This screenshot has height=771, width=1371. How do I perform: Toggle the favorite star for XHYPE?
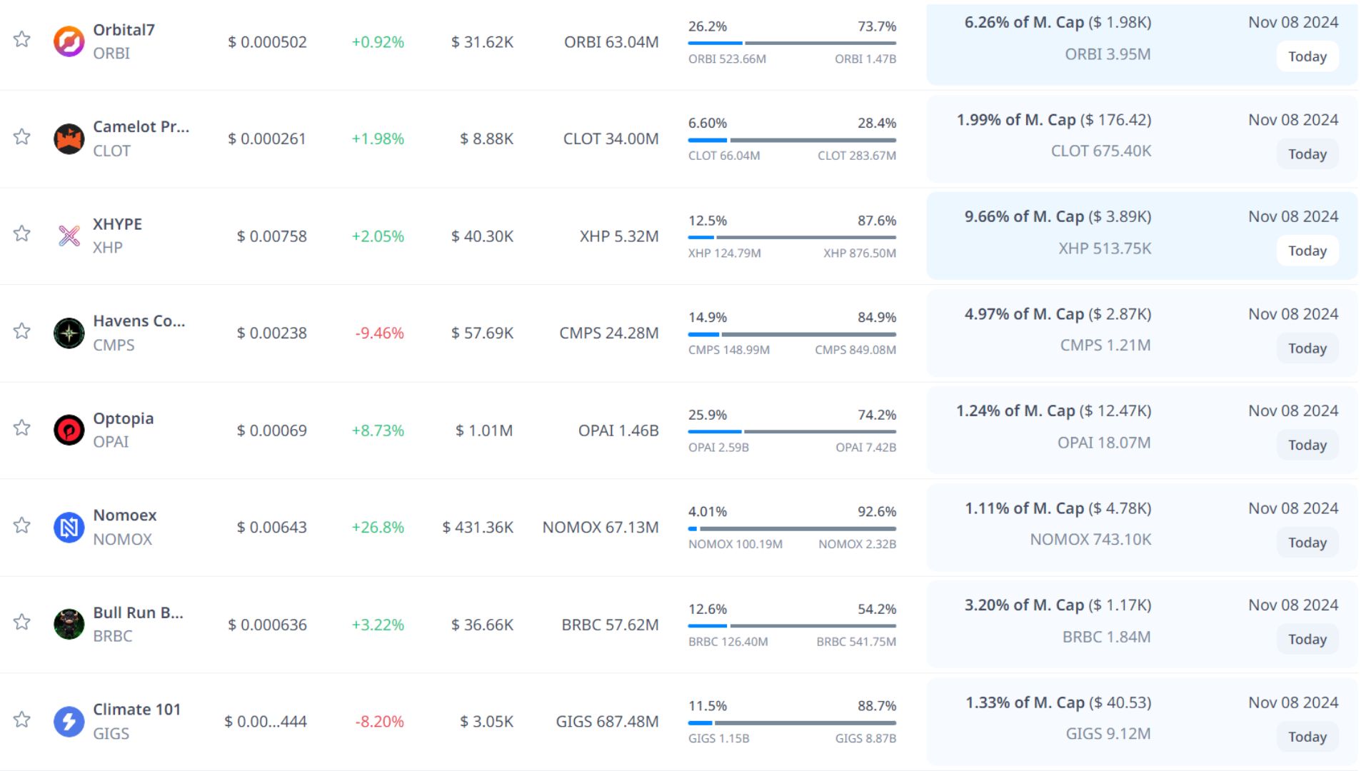22,233
